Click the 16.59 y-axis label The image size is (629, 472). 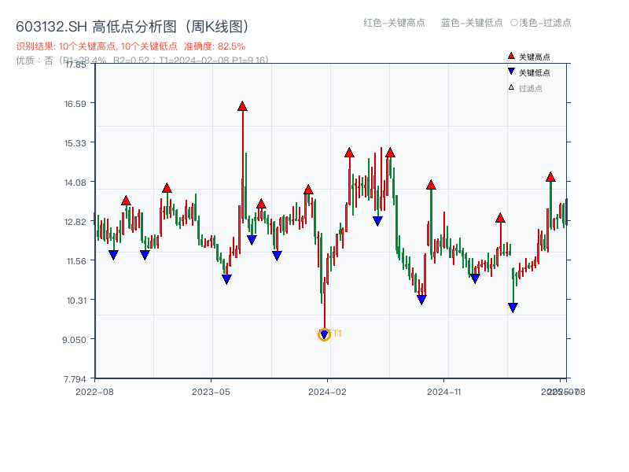[75, 104]
